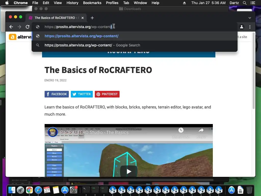Click Chrome icon in the dock
Screen dimensions: 261x196
29,190
